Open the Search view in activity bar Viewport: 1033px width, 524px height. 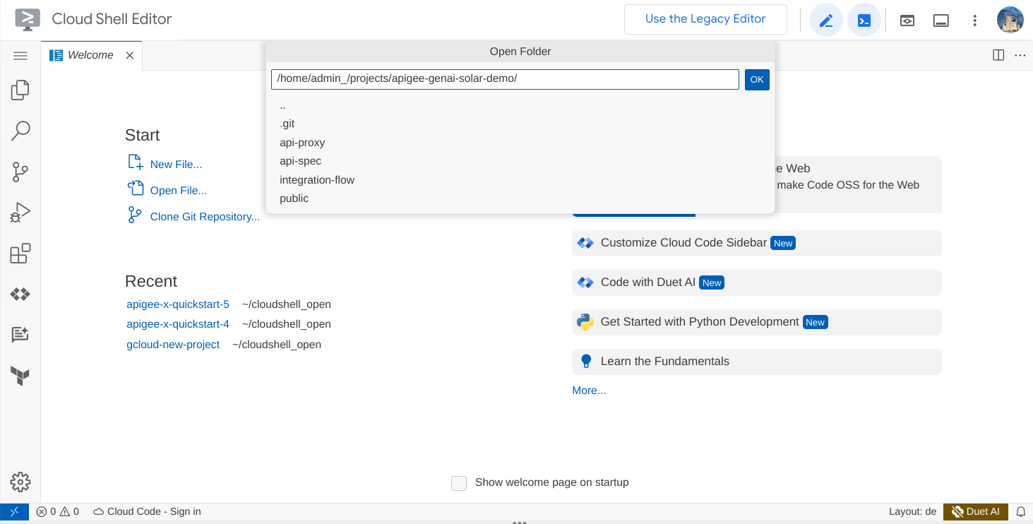20,131
